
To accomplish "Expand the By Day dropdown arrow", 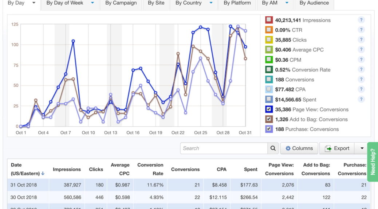I will pyautogui.click(x=34, y=3).
